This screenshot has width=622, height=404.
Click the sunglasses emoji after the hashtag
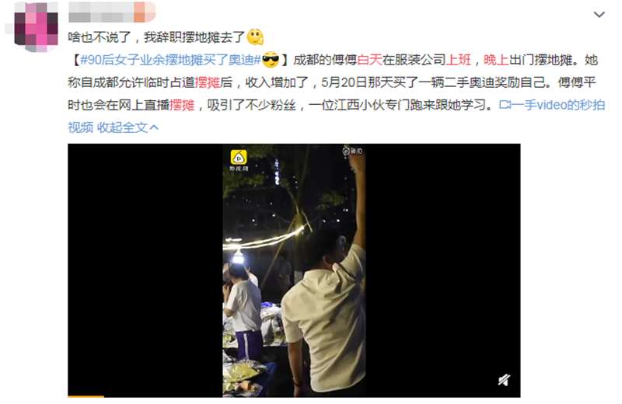(271, 60)
